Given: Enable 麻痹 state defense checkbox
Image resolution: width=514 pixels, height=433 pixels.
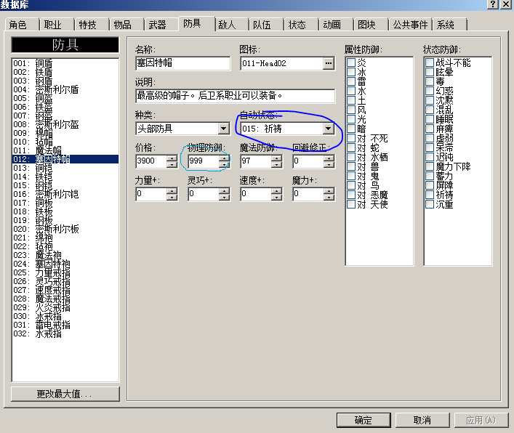Looking at the screenshot, I should [x=430, y=129].
